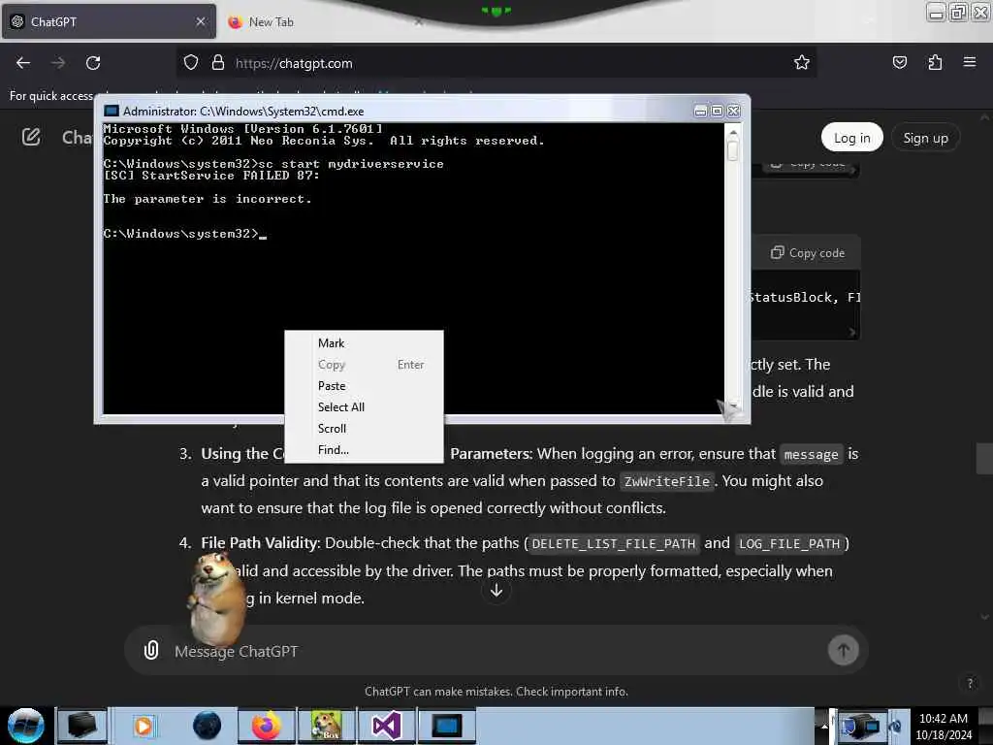This screenshot has height=745, width=993.
Task: Click the Log in button
Action: click(x=851, y=138)
